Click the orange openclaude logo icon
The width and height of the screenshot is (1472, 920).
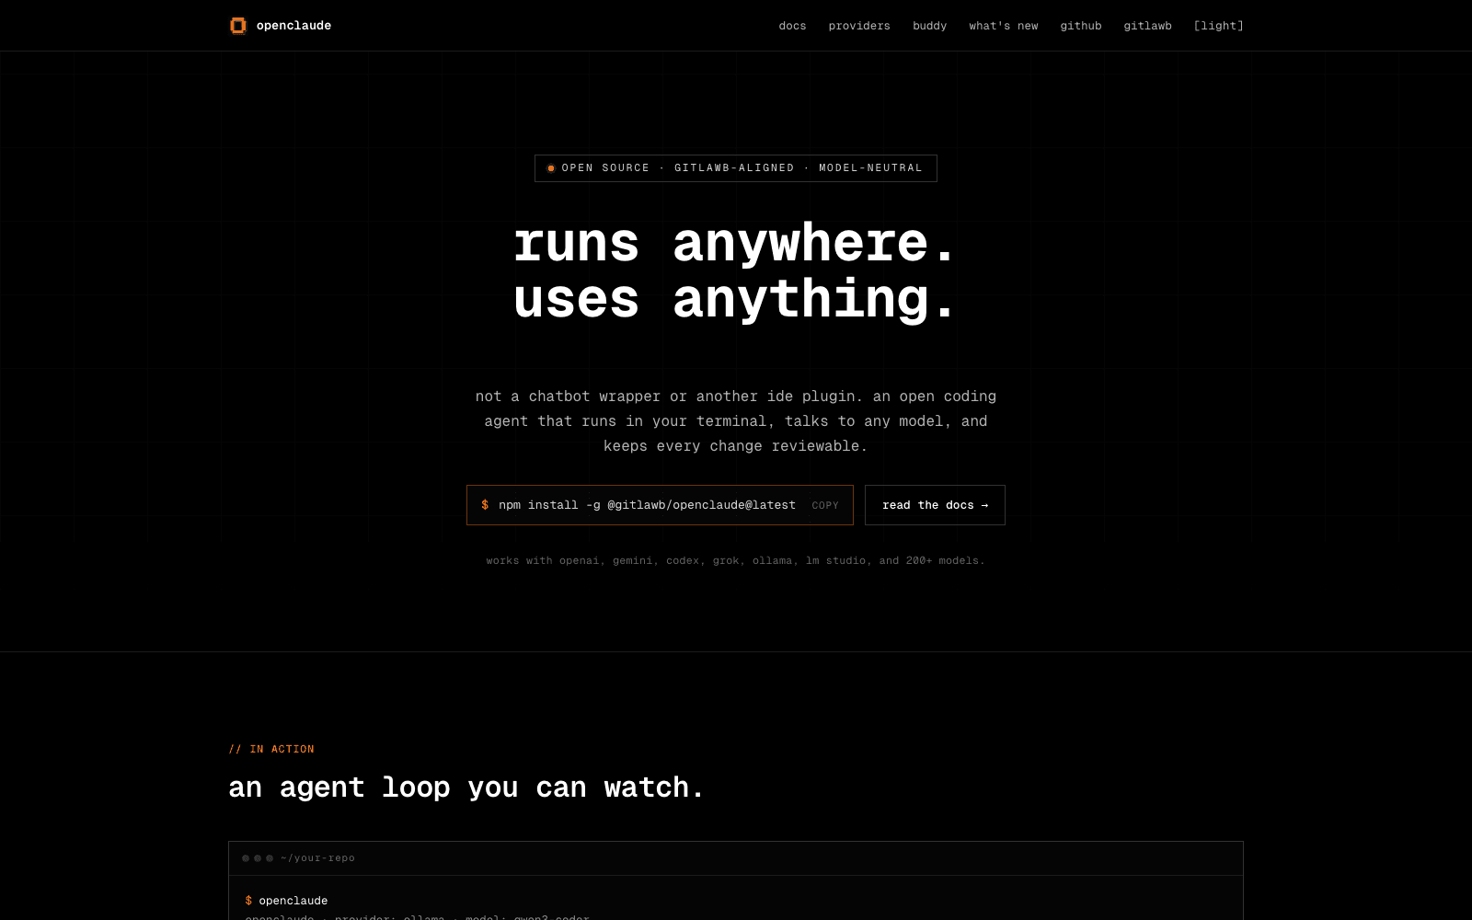coord(238,26)
